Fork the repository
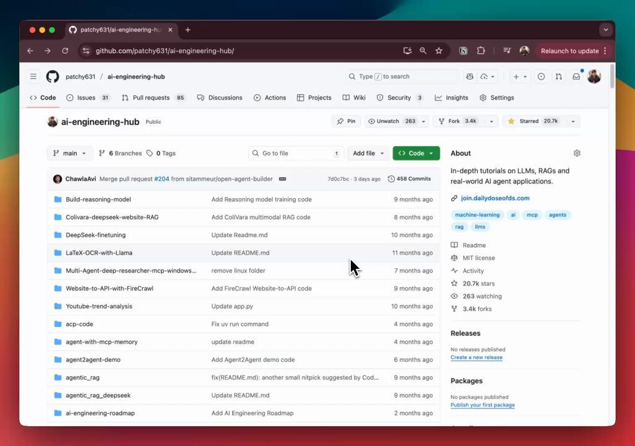635x446 pixels. [459, 121]
